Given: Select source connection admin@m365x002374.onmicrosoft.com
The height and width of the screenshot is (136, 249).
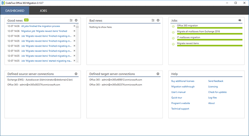Looking at the screenshot, I should pyautogui.click(x=34, y=84).
